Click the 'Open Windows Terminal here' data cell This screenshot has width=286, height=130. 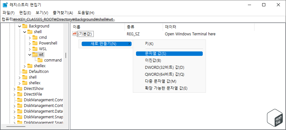click(190, 34)
